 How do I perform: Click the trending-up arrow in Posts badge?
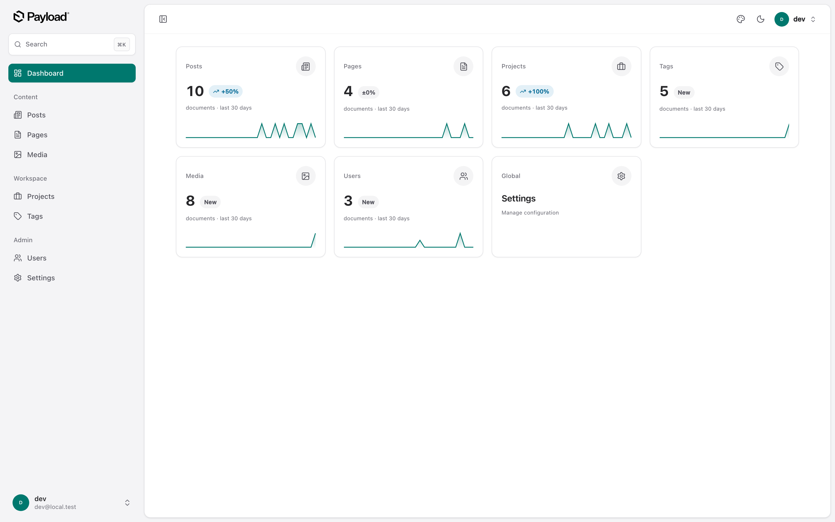tap(216, 92)
